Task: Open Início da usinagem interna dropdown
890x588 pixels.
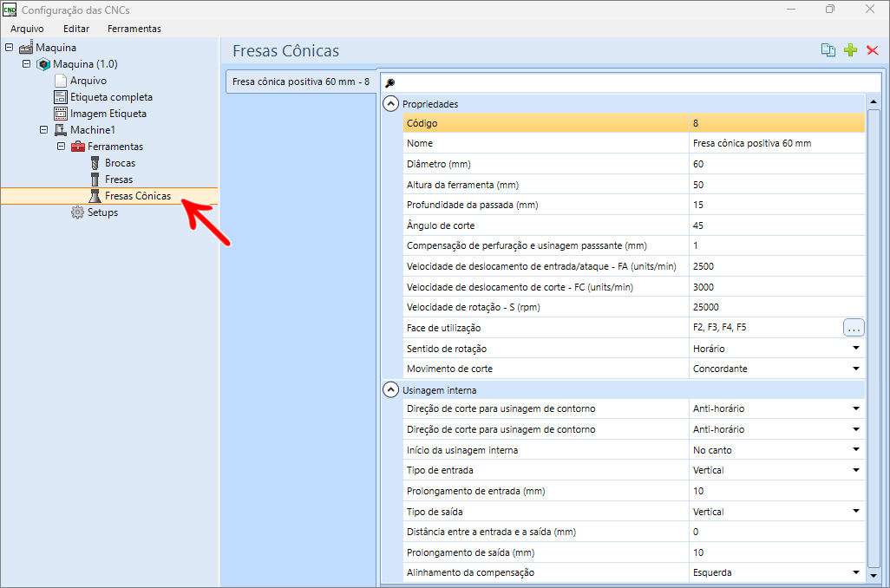Action: pyautogui.click(x=856, y=449)
